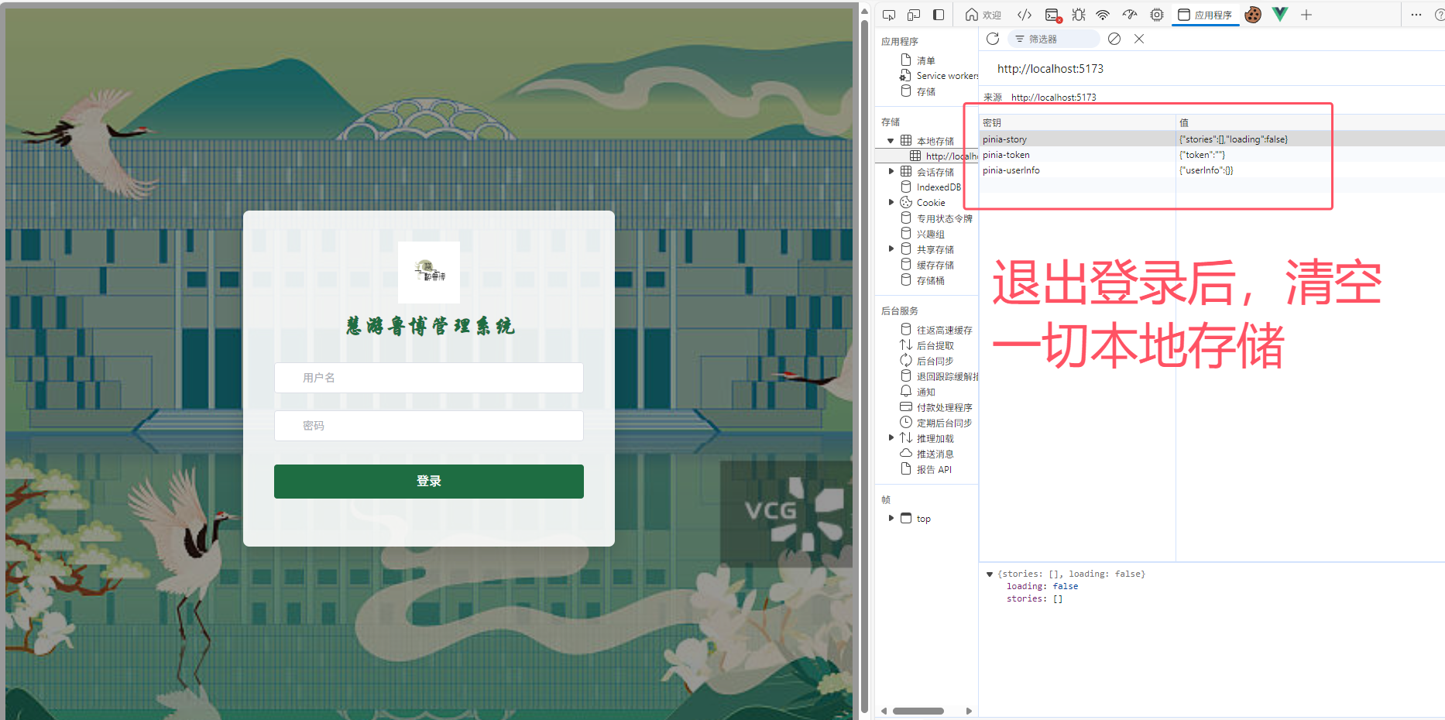
Task: Open the Vue DevTools tab
Action: [1280, 15]
